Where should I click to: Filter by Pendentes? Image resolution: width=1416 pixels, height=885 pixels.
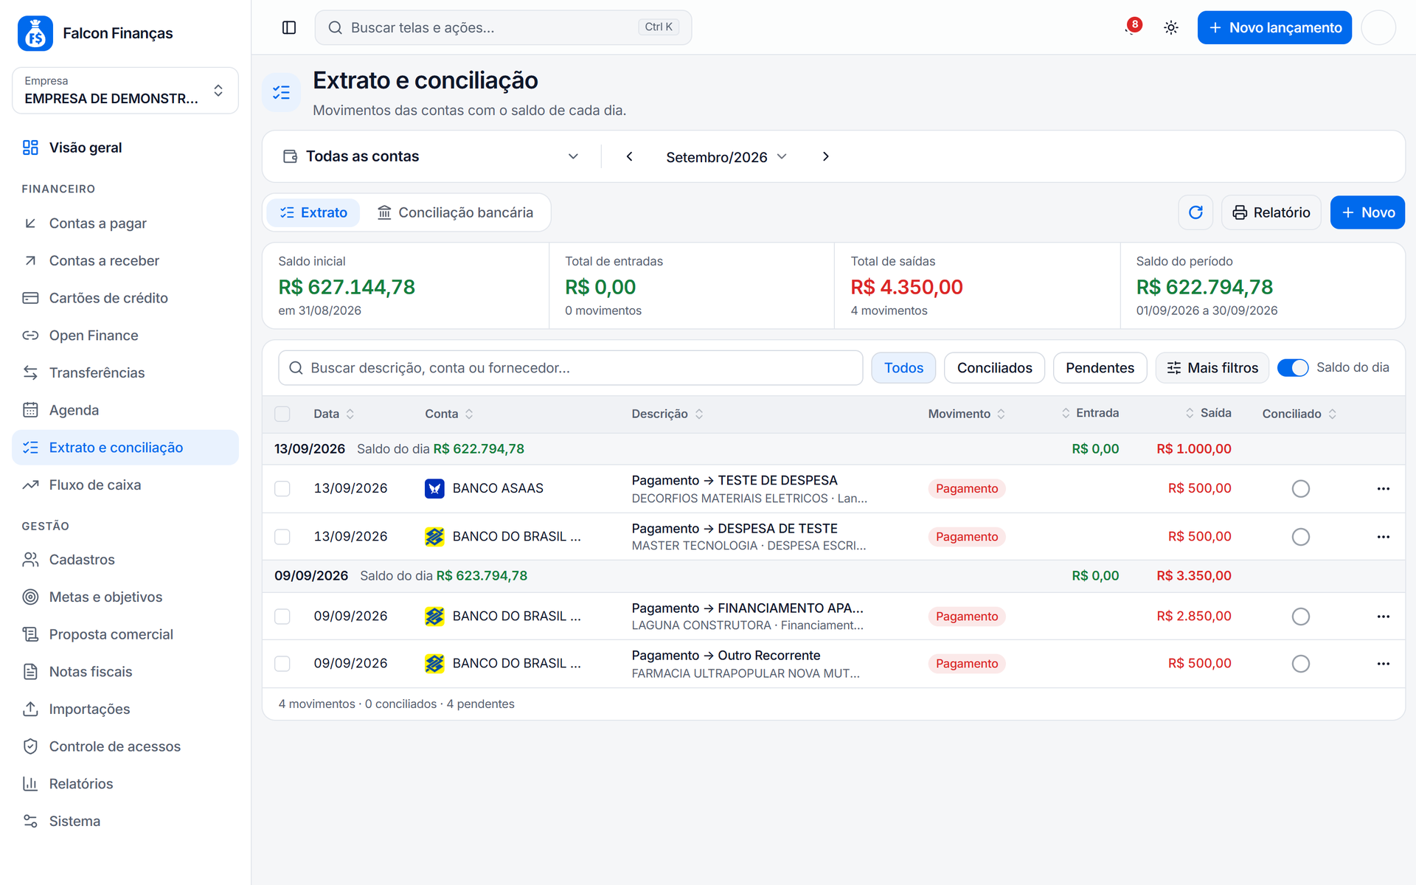[x=1100, y=368]
